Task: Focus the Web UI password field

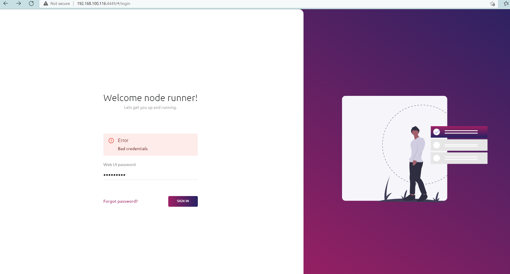Action: [x=150, y=175]
